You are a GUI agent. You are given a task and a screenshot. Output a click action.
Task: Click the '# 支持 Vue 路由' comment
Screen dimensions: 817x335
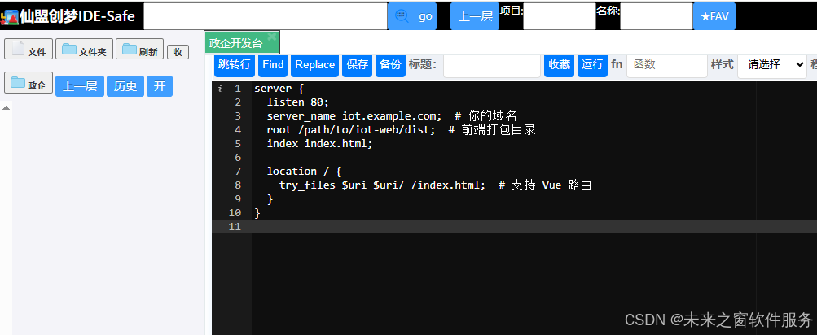coord(545,185)
